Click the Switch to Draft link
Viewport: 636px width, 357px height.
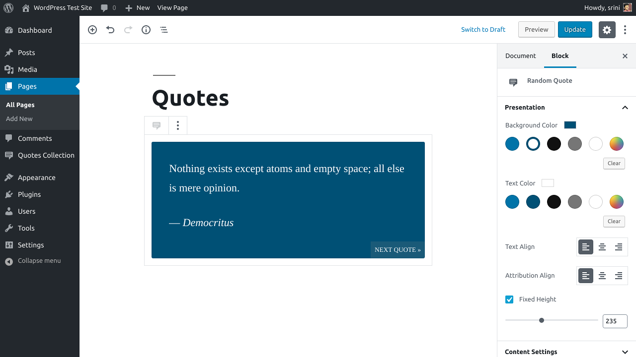483,30
